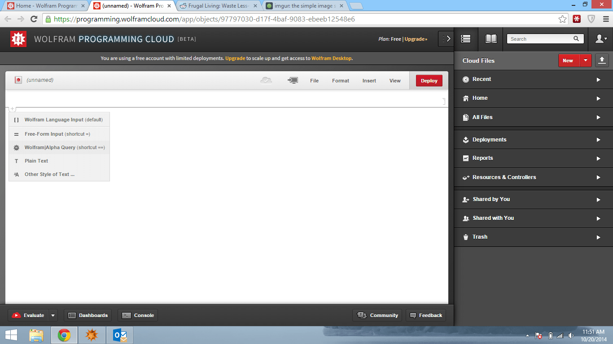The height and width of the screenshot is (344, 613).
Task: Open the File menu
Action: pyautogui.click(x=314, y=81)
